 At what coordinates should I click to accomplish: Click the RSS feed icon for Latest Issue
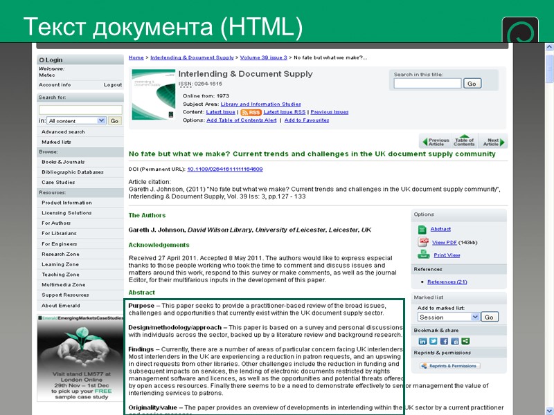[x=249, y=111]
